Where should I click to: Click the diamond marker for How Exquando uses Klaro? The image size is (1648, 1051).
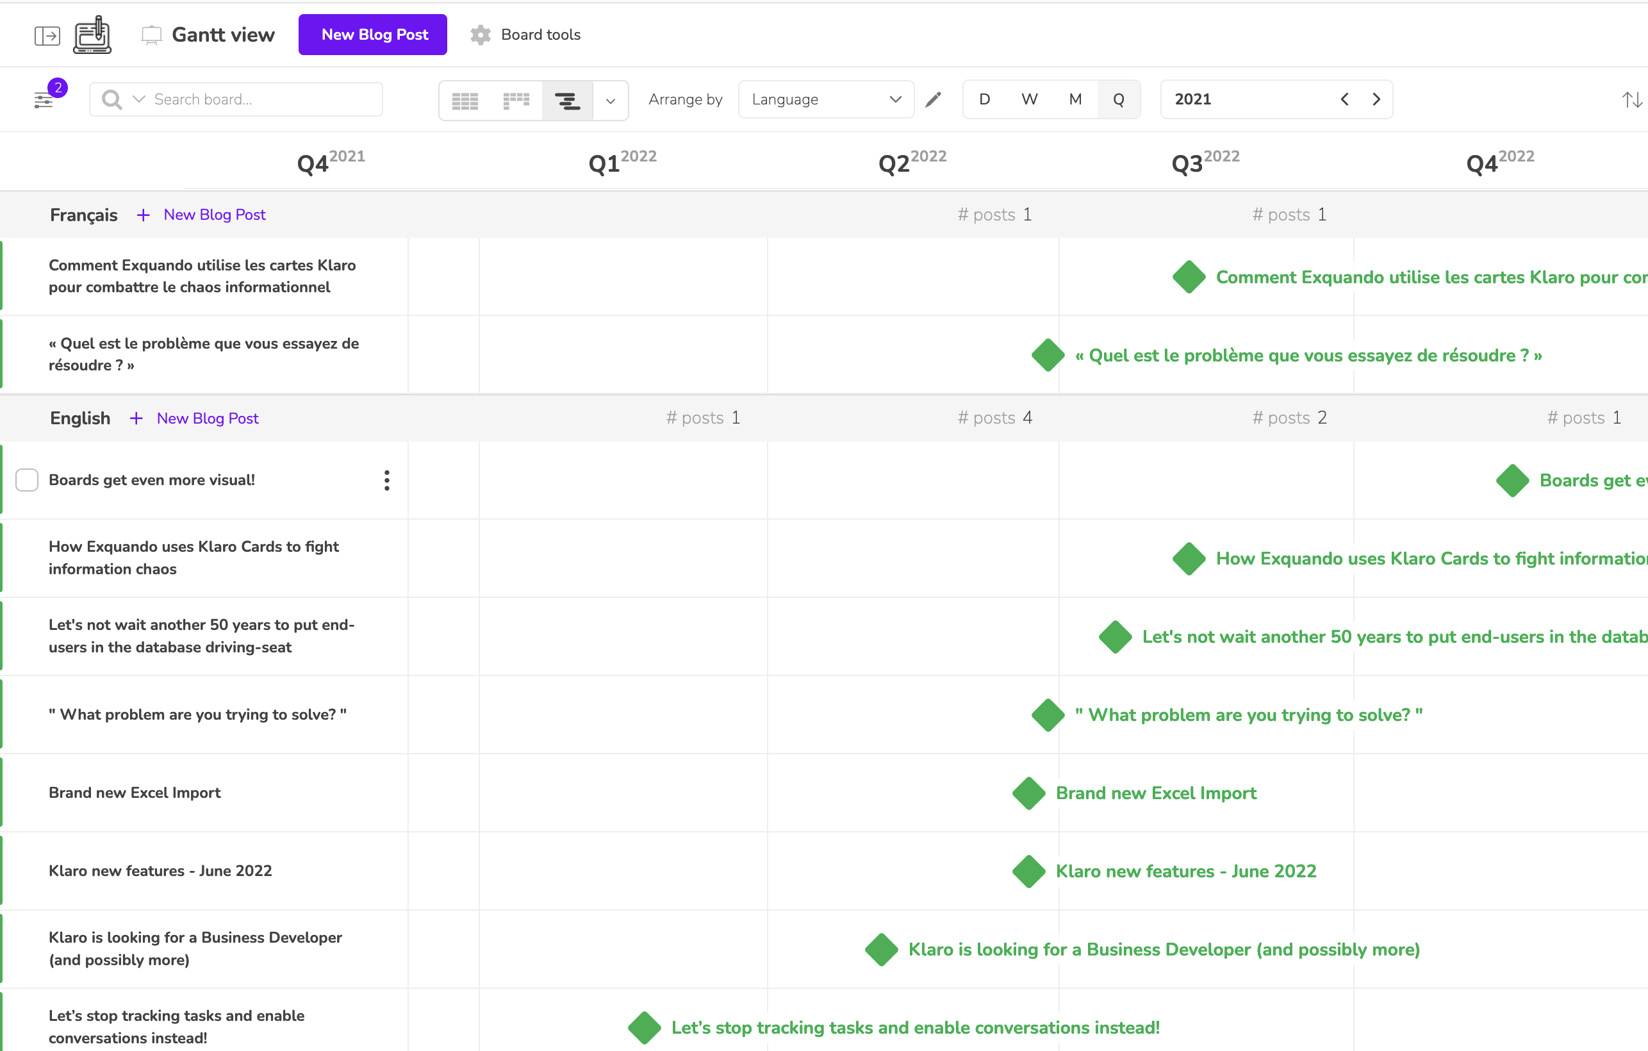pos(1189,559)
